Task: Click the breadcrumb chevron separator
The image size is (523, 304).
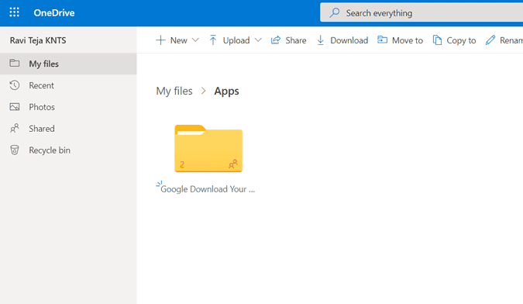Action: (x=204, y=91)
